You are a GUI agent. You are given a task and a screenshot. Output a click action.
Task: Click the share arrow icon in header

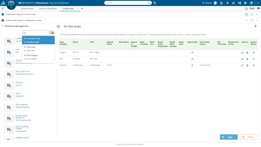[233, 3]
